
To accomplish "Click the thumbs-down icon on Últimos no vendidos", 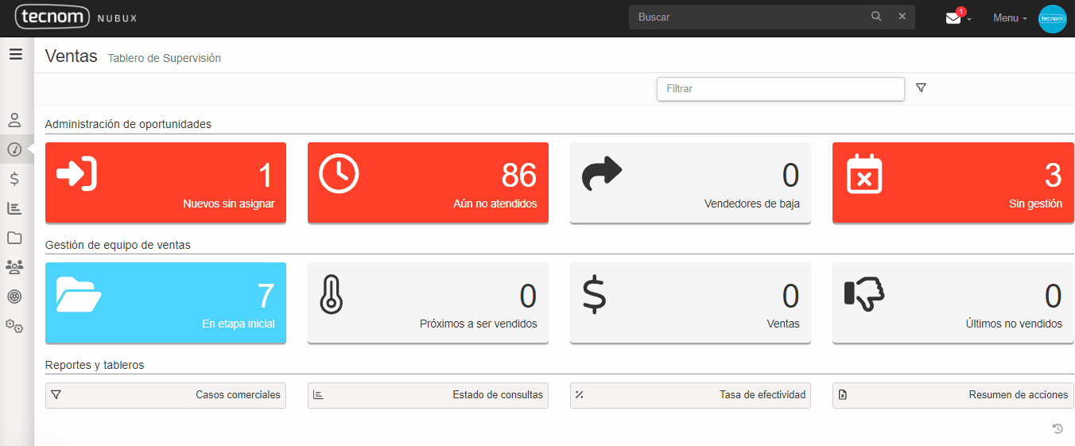I will 865,294.
